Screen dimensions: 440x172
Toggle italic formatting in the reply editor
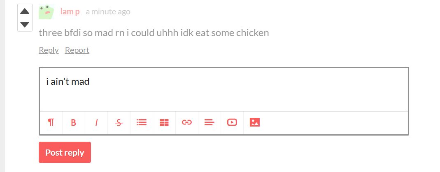tap(96, 122)
